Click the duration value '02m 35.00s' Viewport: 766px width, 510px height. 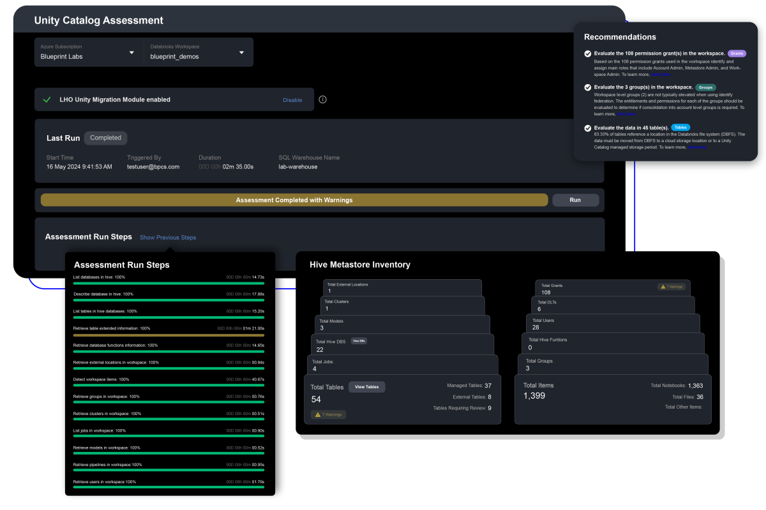(x=238, y=167)
